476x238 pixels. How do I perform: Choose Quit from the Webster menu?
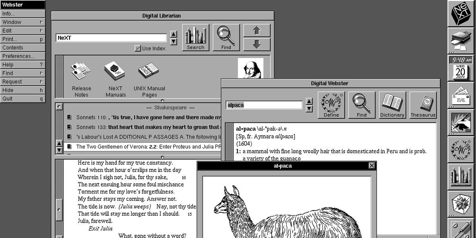click(23, 99)
